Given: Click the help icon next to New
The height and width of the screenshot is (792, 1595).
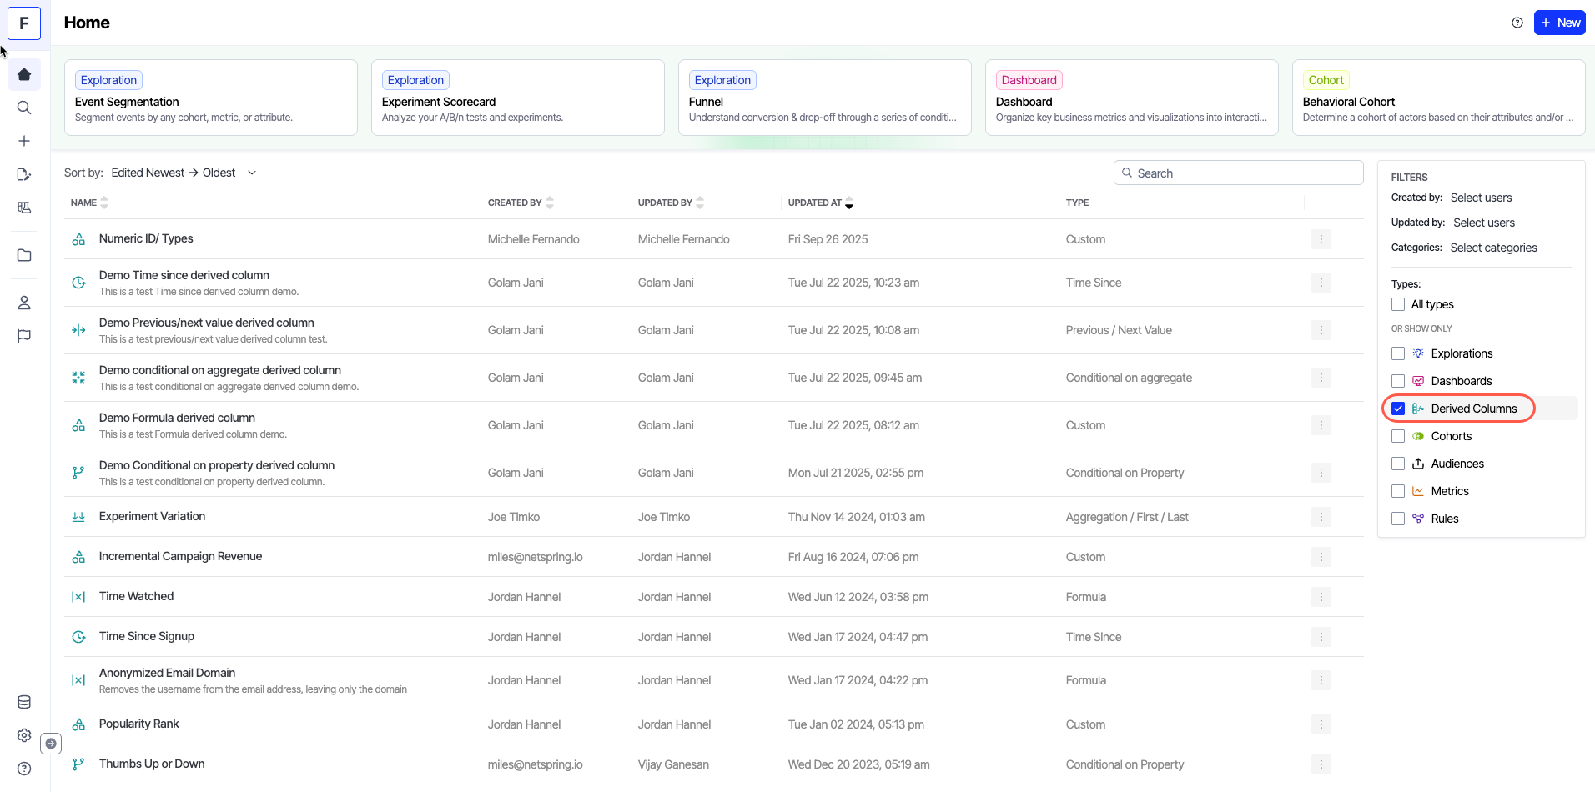Looking at the screenshot, I should 1517,23.
